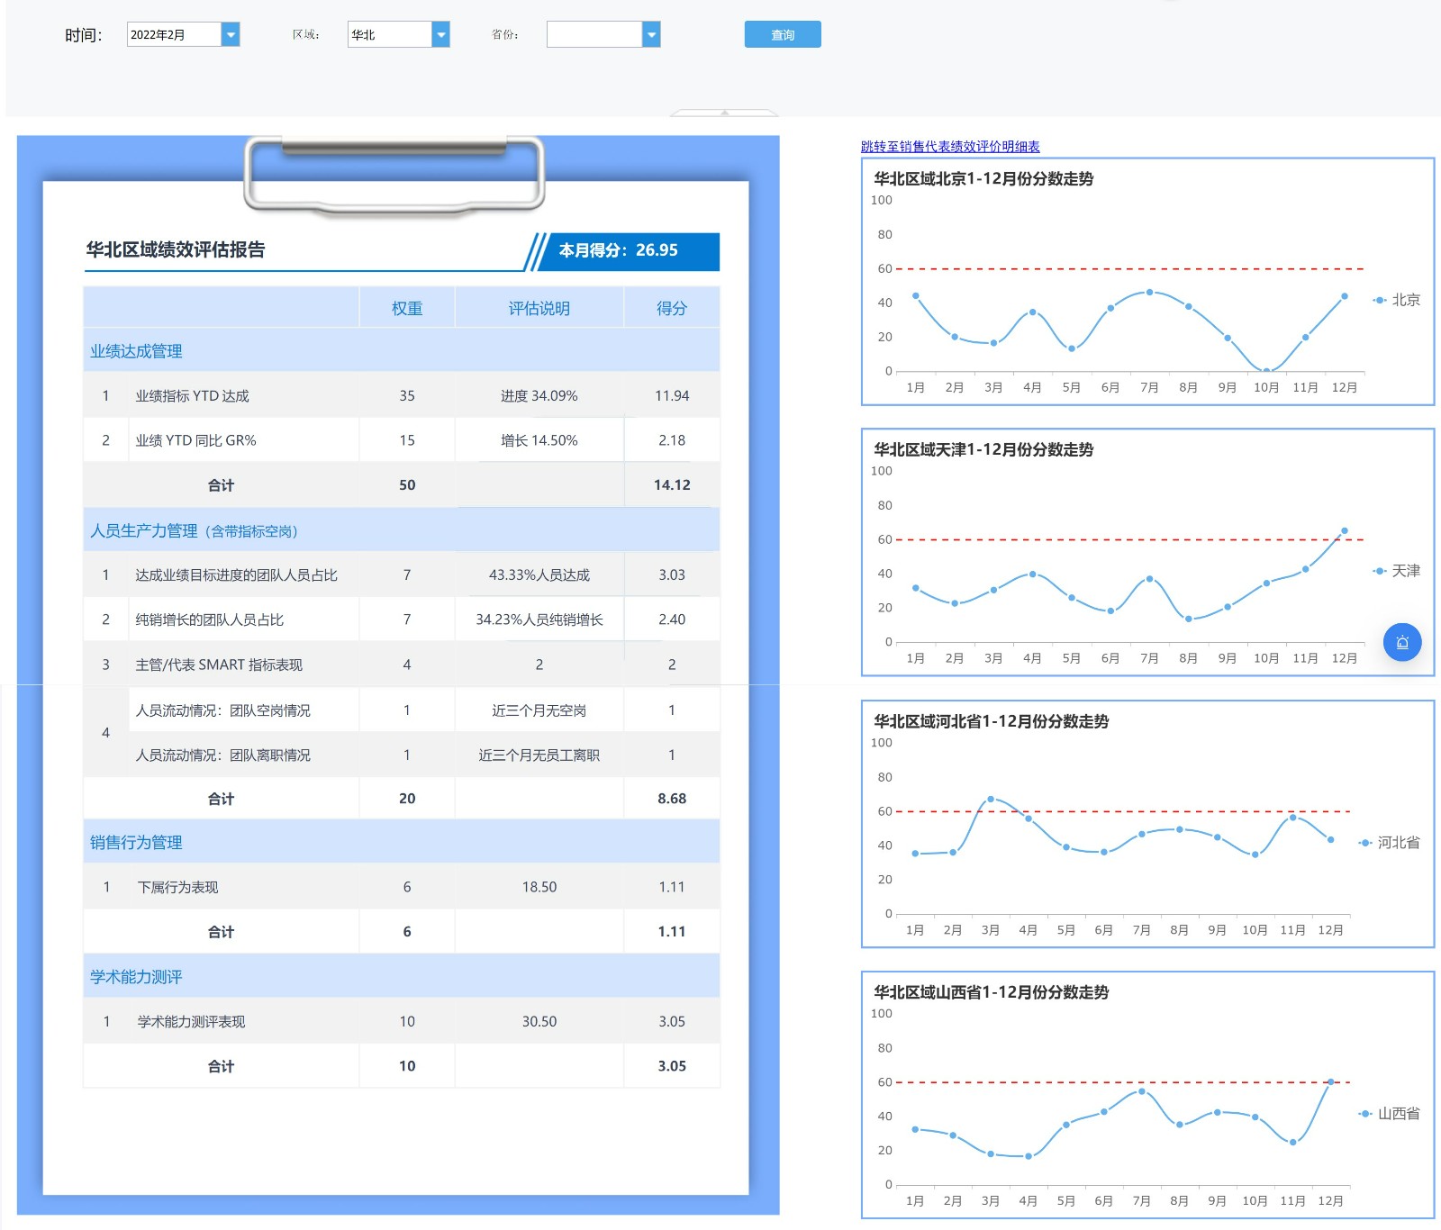Click the 查询 button

pyautogui.click(x=783, y=34)
